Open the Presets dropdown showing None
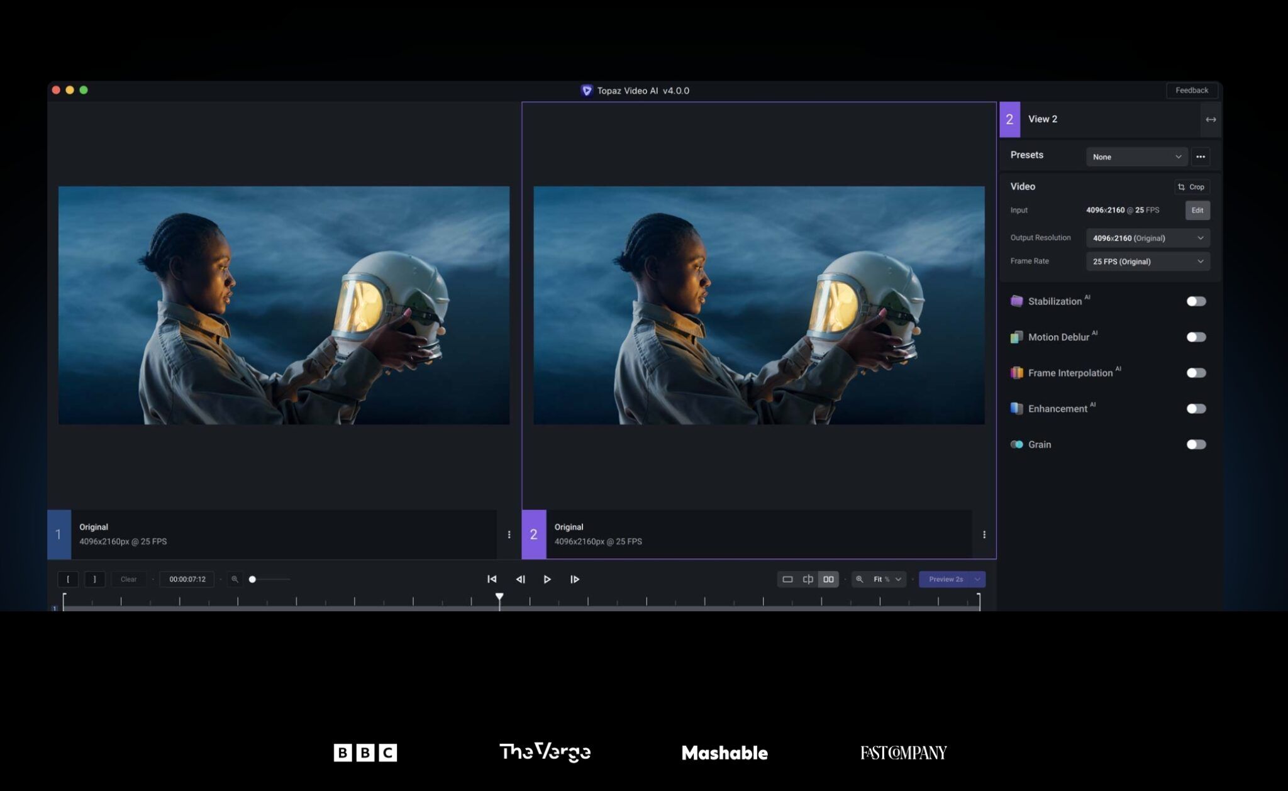 [x=1136, y=157]
